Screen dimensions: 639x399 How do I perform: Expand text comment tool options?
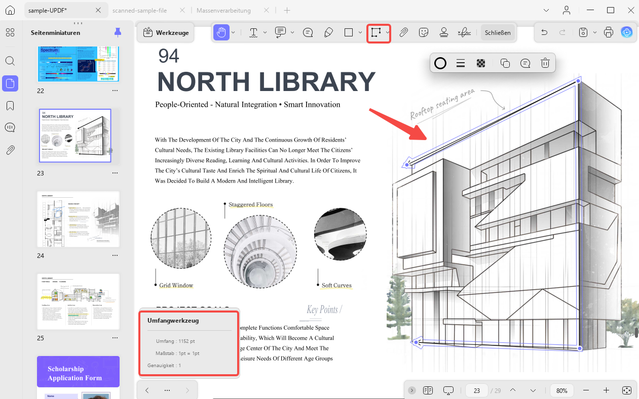click(x=292, y=32)
